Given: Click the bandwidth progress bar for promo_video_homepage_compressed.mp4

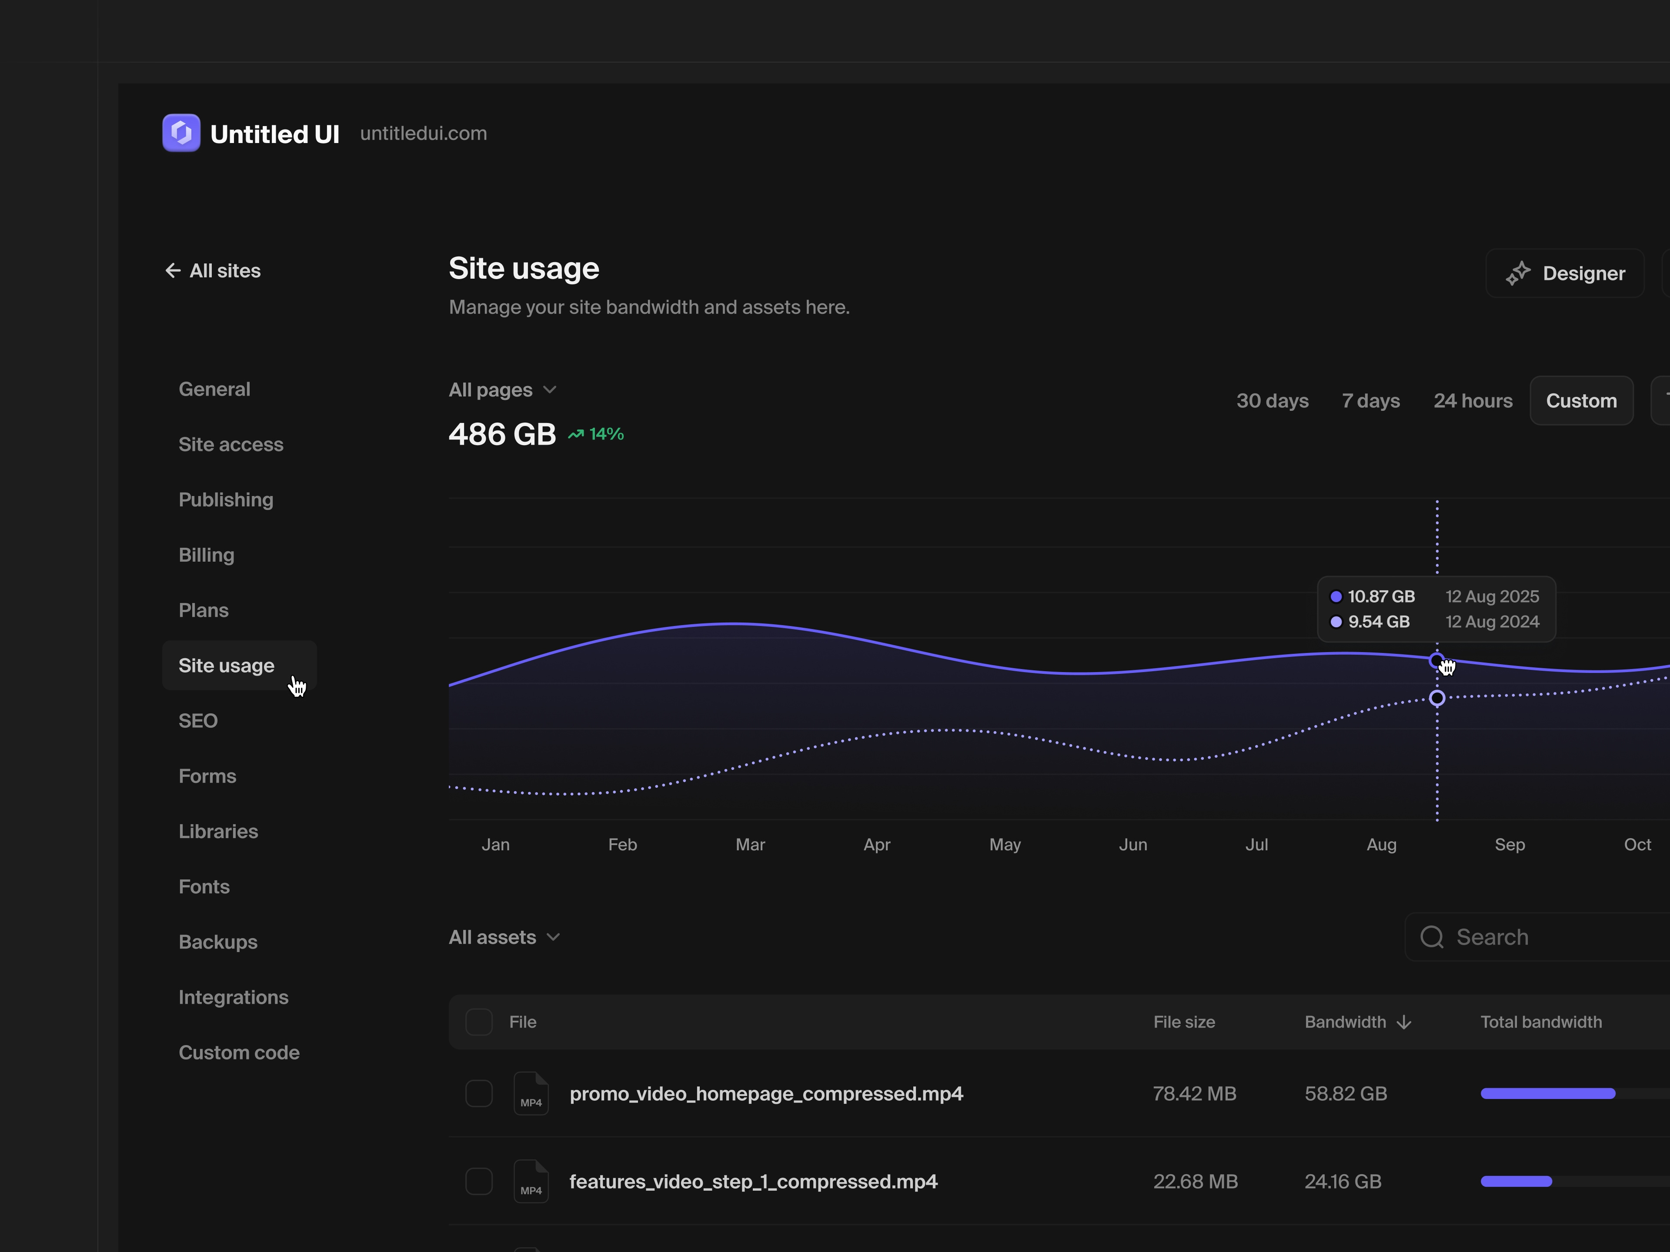Looking at the screenshot, I should 1547,1093.
